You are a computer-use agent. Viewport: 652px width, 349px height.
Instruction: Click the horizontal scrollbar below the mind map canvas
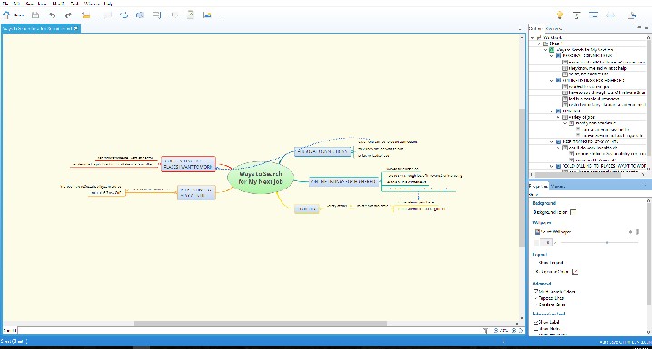click(261, 324)
